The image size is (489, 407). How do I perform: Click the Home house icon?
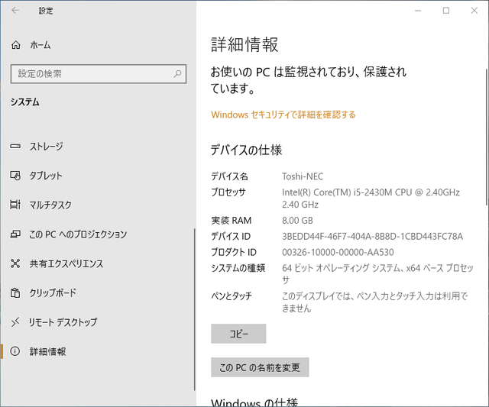click(16, 45)
